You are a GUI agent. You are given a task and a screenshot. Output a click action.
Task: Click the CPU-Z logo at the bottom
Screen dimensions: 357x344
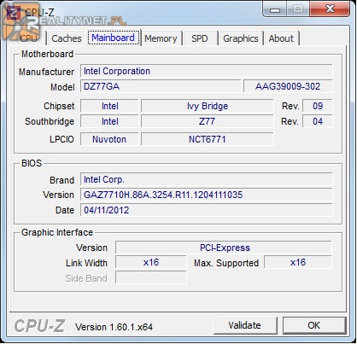39,326
